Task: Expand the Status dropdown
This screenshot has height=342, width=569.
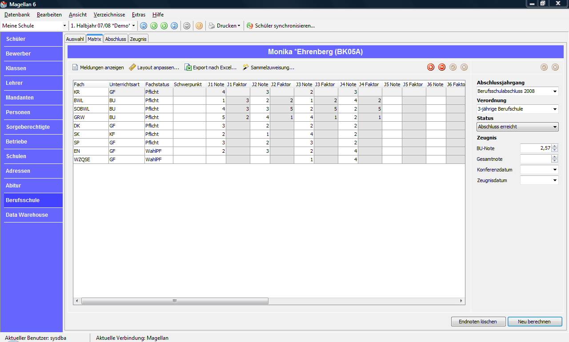Action: pos(555,127)
